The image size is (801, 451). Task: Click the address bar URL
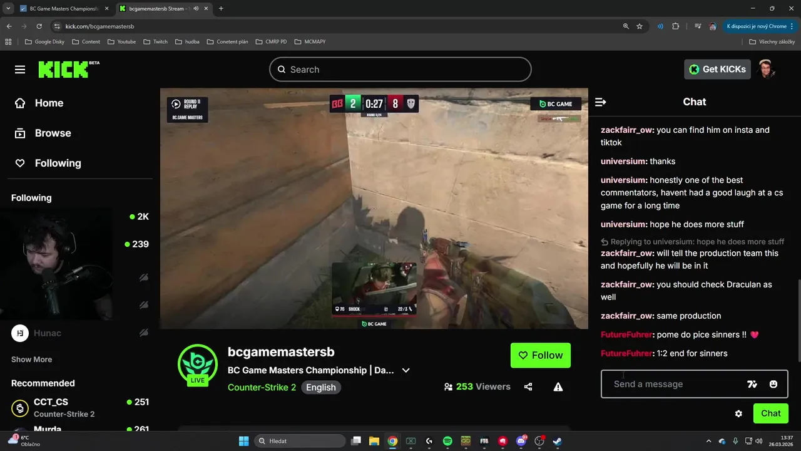pos(99,26)
